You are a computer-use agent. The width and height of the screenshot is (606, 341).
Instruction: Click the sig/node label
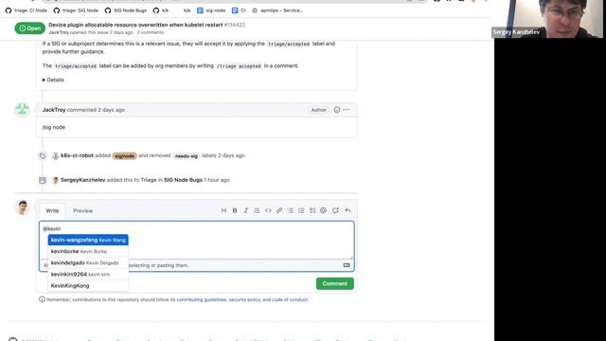coord(124,155)
